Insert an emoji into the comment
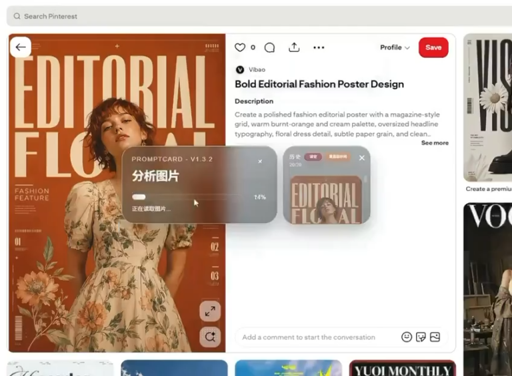The width and height of the screenshot is (512, 376). point(407,337)
